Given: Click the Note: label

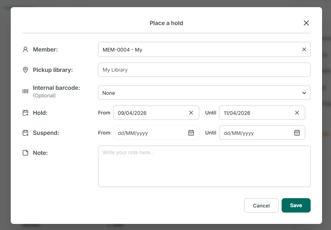Looking at the screenshot, I should click(40, 153).
